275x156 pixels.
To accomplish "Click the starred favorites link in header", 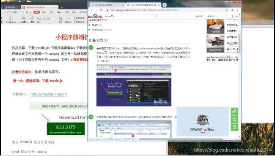I will 210,17.
